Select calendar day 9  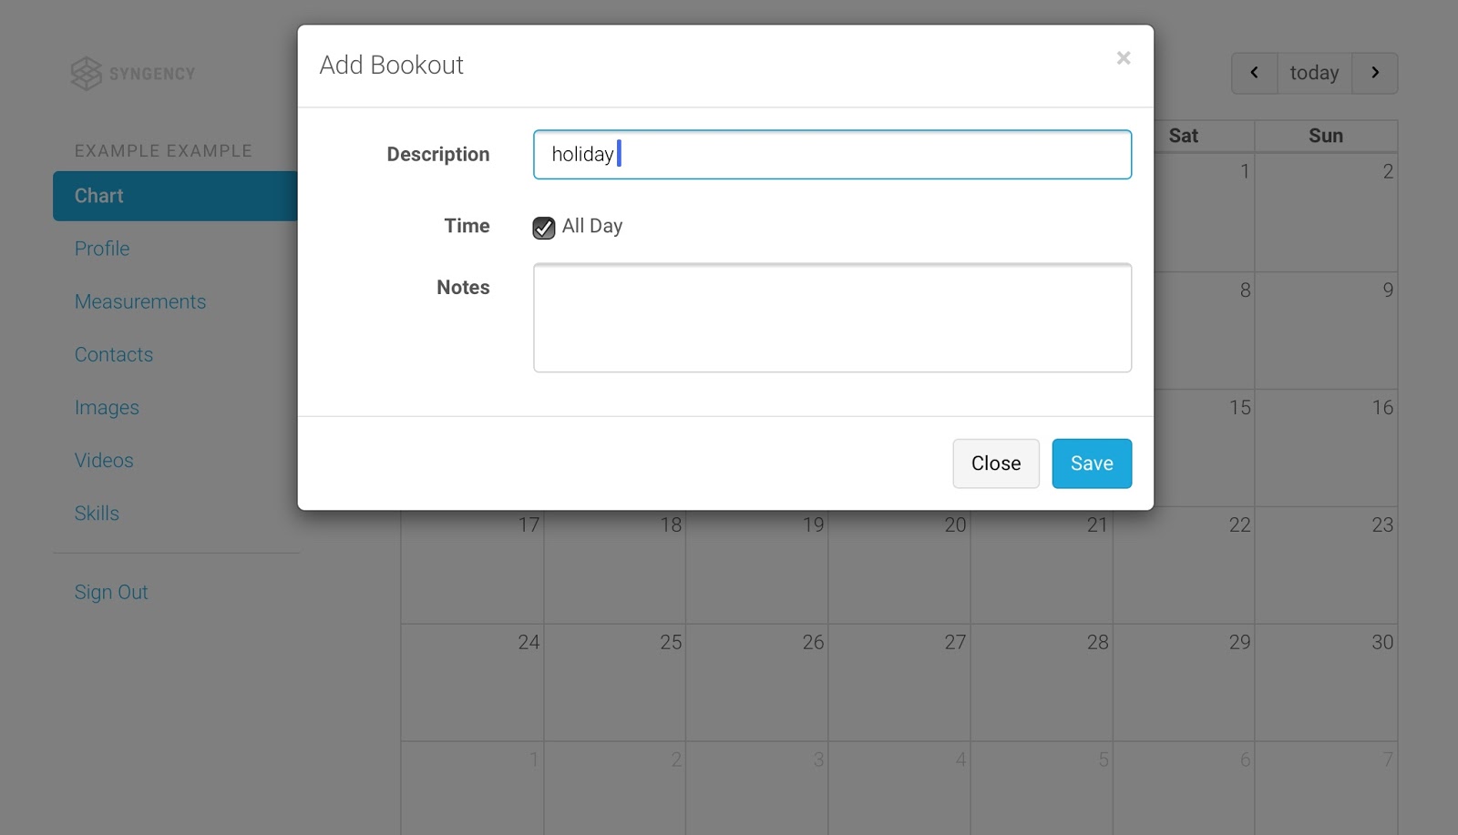pyautogui.click(x=1326, y=331)
